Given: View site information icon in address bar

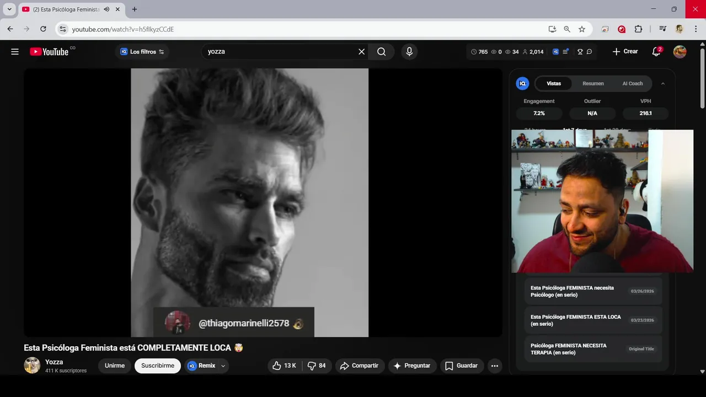Looking at the screenshot, I should coord(63,29).
